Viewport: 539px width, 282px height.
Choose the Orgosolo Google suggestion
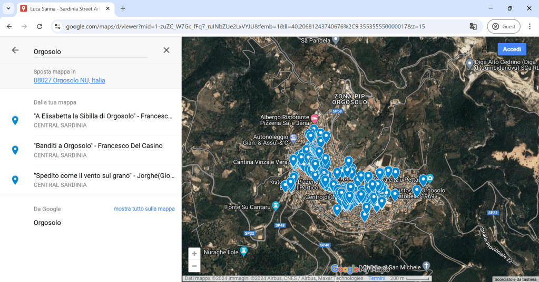(x=47, y=223)
